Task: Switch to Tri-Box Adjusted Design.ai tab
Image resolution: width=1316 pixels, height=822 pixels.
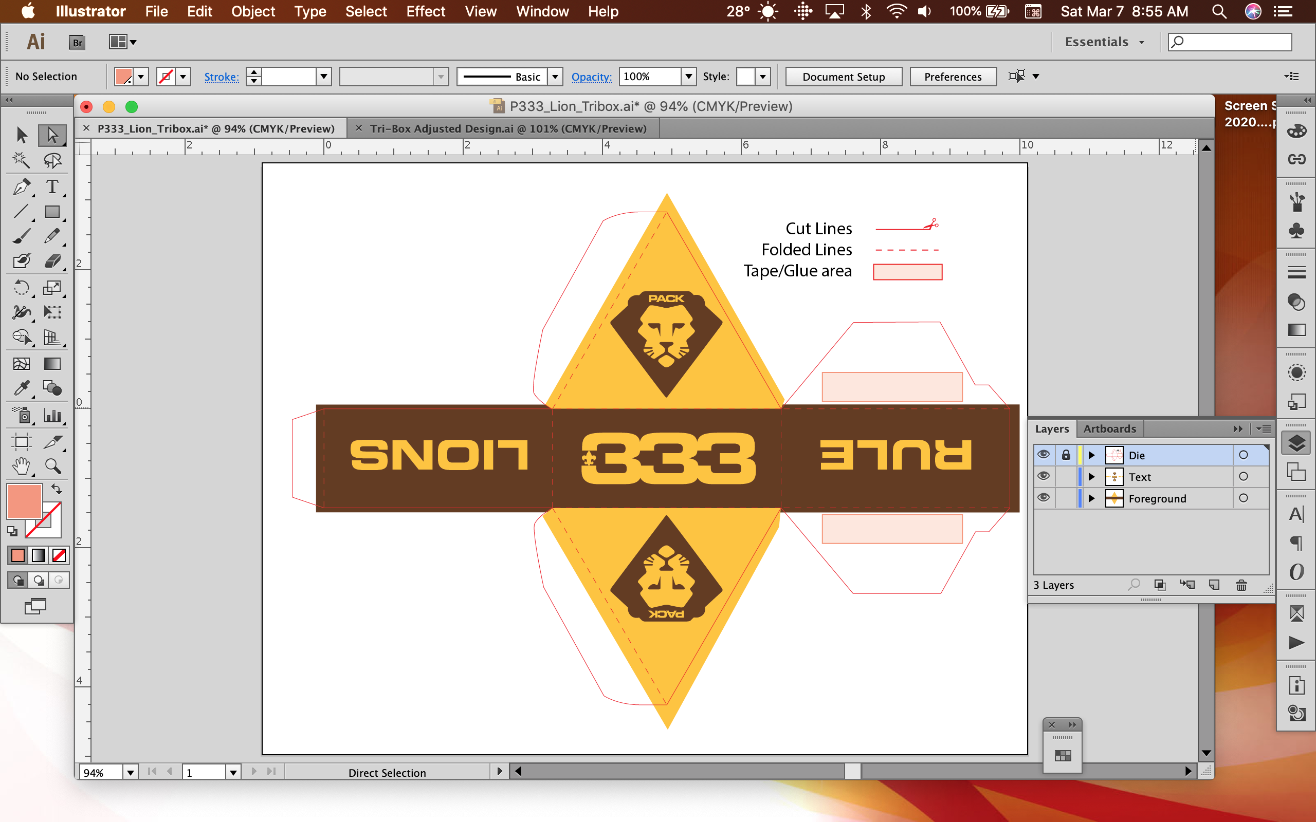Action: click(x=508, y=129)
